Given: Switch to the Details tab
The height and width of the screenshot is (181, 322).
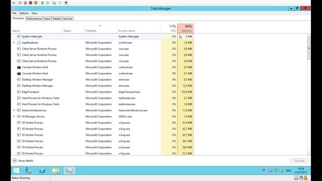Looking at the screenshot, I should pyautogui.click(x=56, y=19).
